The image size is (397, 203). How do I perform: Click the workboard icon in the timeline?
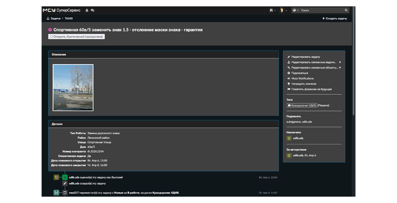65,193
